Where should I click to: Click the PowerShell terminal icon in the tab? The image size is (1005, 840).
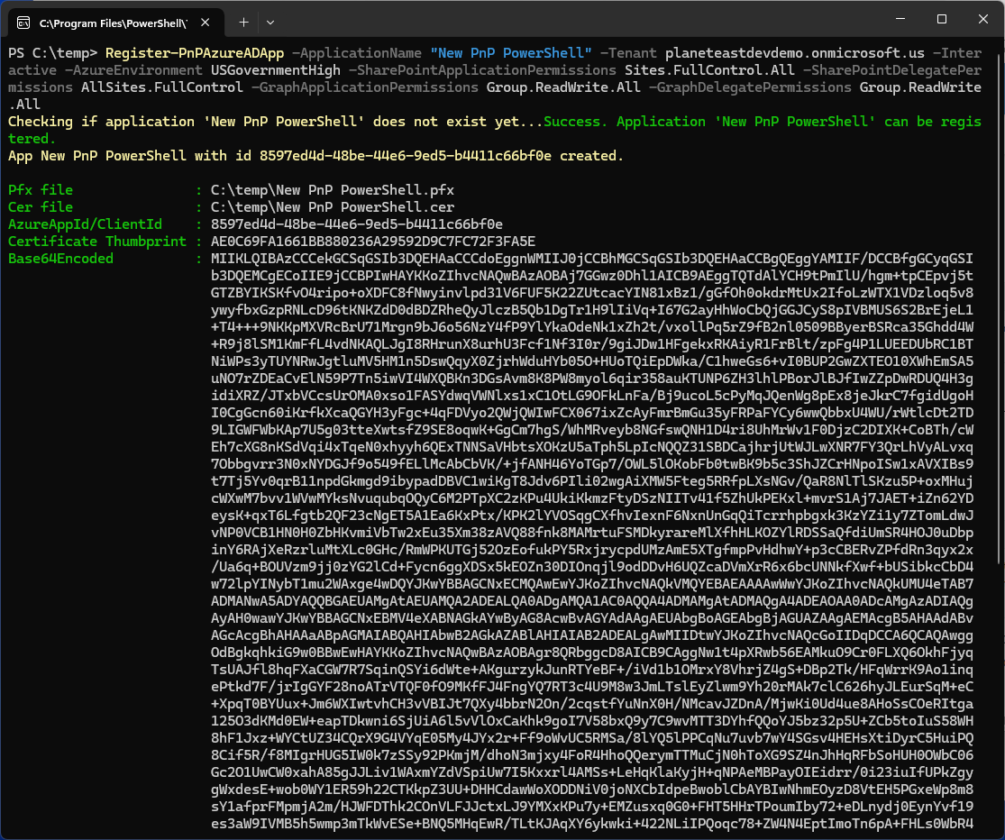[23, 20]
